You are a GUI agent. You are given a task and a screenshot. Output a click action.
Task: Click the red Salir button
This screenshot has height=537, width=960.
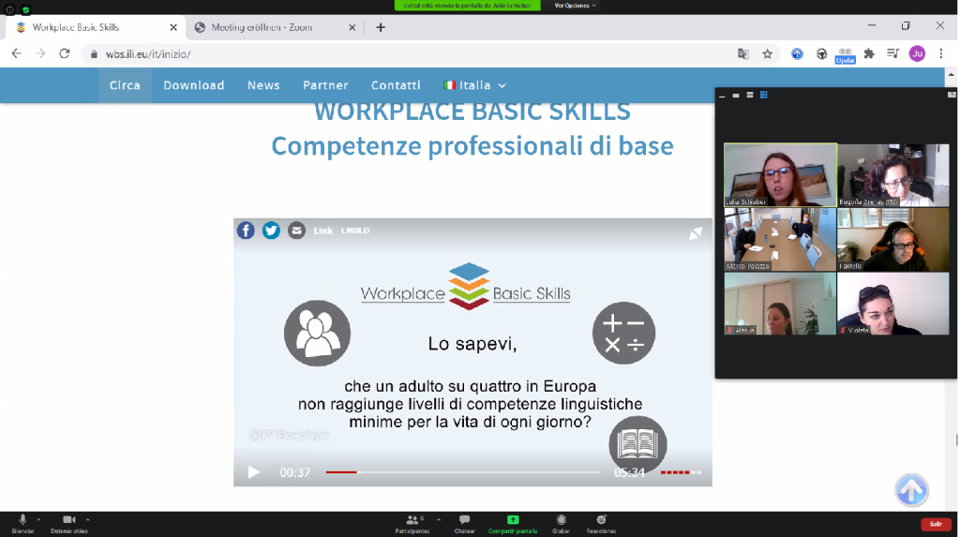tap(936, 524)
